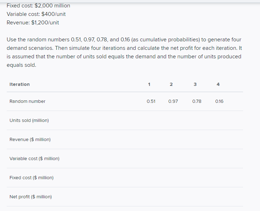Select the Iteration table header
The image size is (260, 211).
(x=19, y=84)
